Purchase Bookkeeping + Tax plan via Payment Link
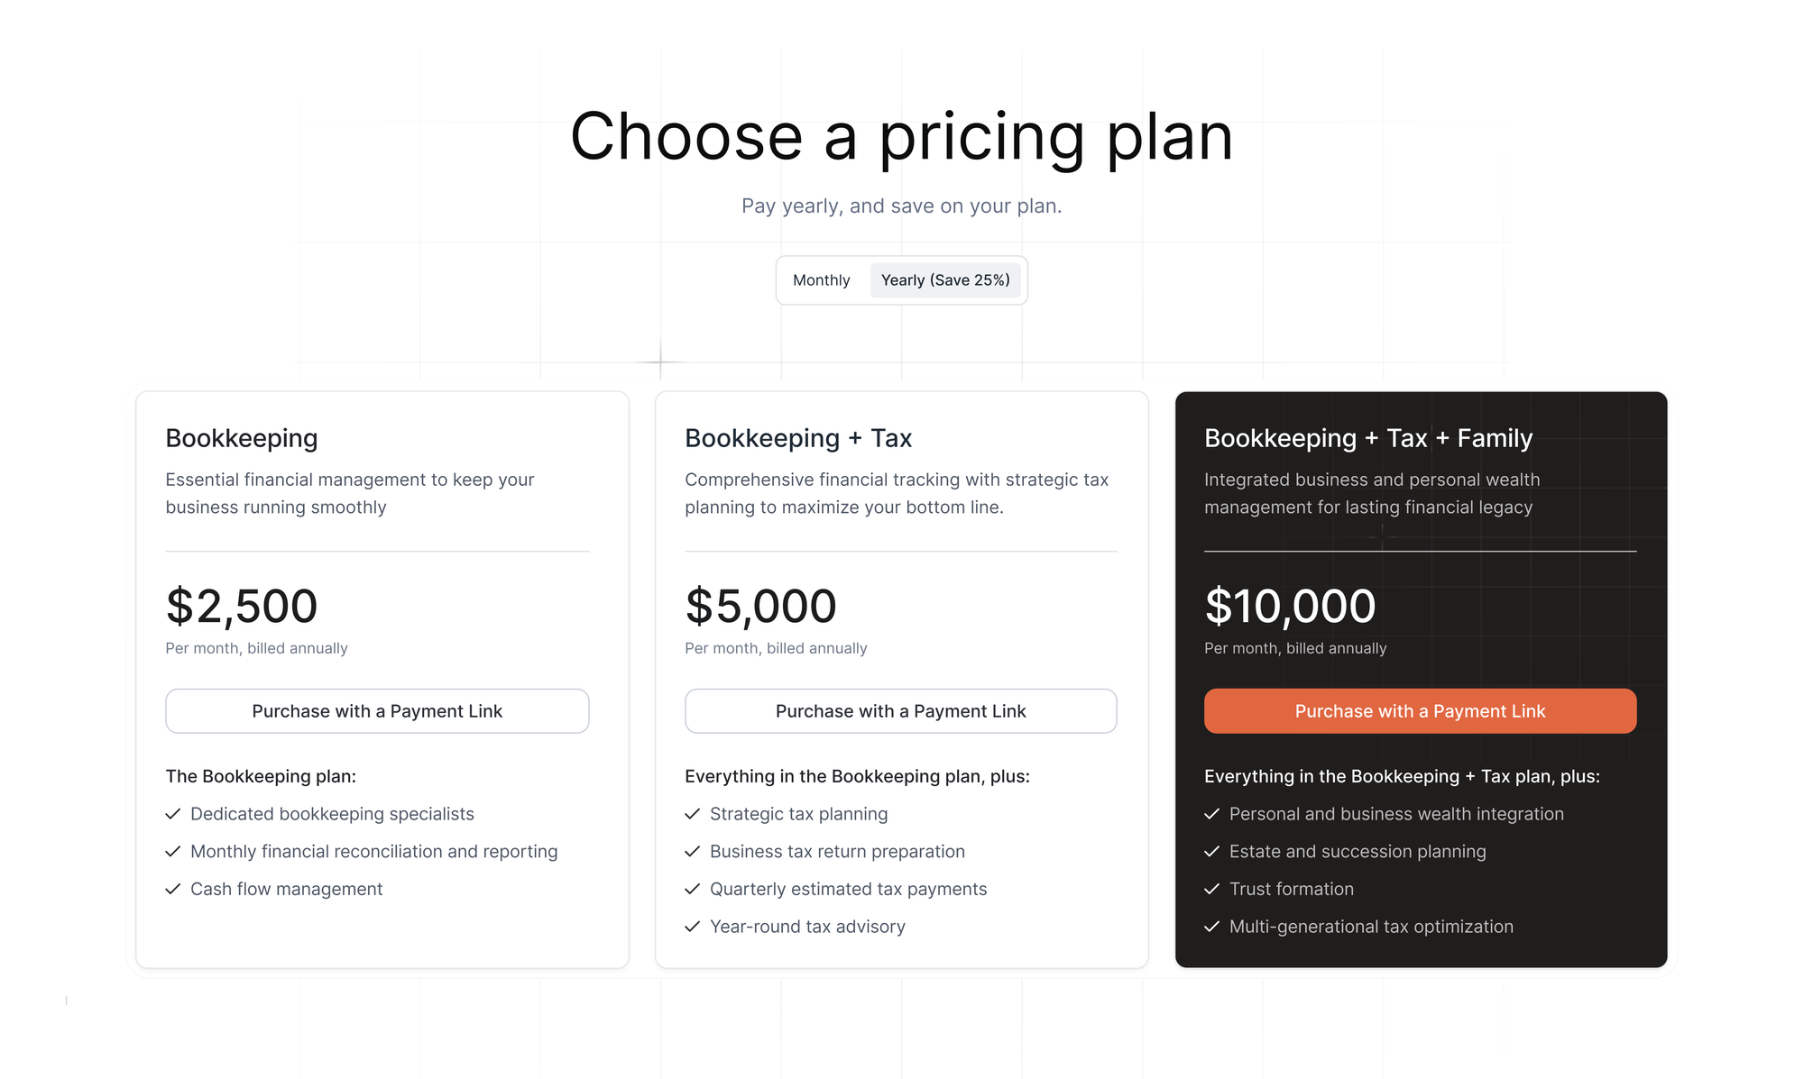 coord(900,711)
